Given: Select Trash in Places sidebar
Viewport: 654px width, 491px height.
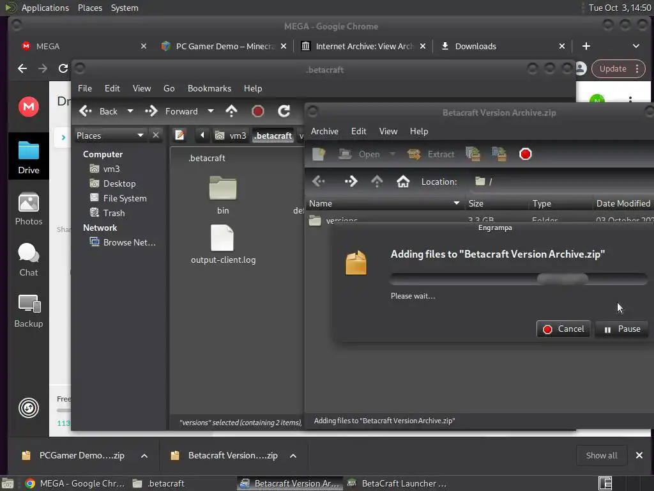Looking at the screenshot, I should [107, 213].
